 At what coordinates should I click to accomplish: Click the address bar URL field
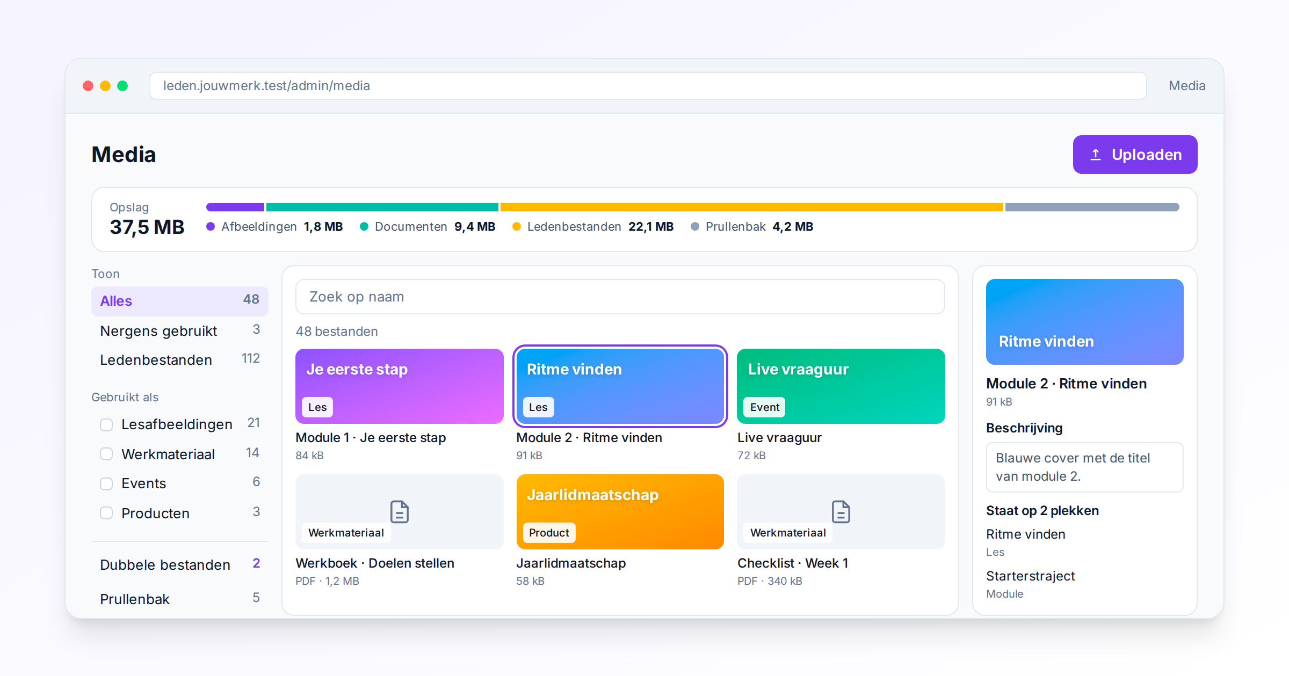point(648,86)
